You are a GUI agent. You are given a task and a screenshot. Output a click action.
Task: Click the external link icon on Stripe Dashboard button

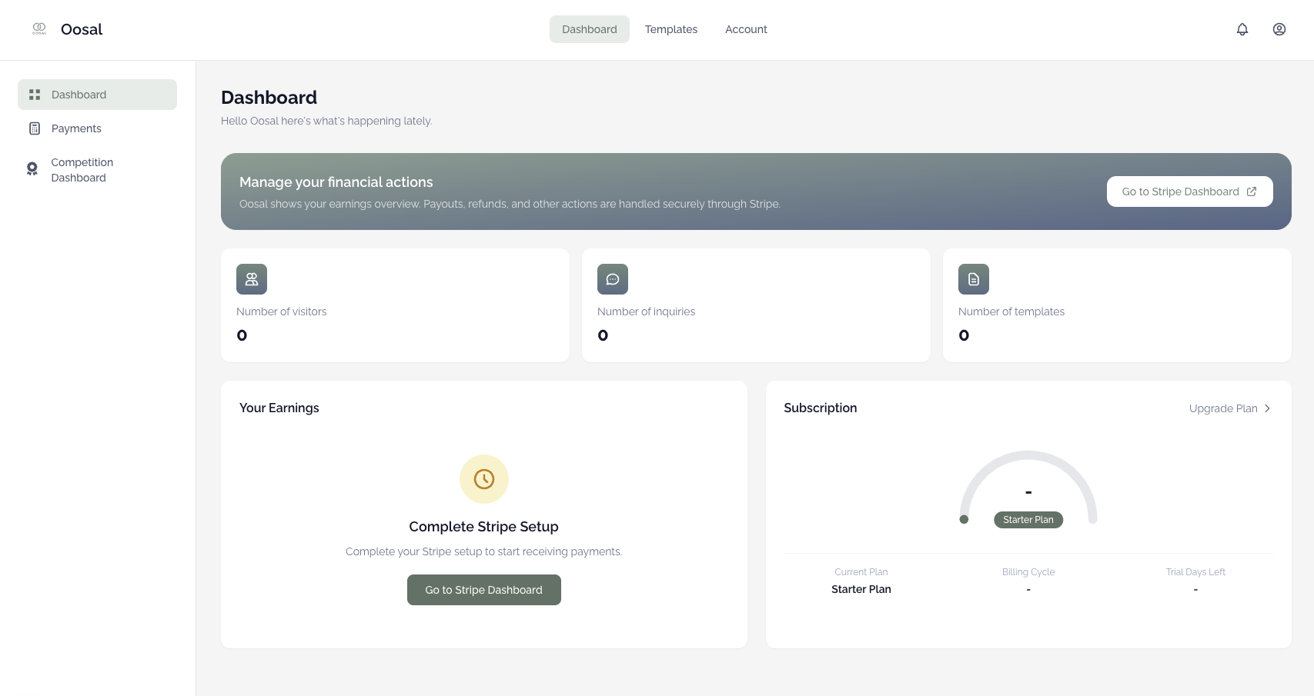pyautogui.click(x=1252, y=191)
